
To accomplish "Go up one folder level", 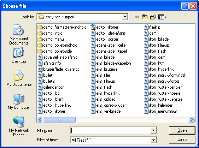I will point(145,17).
